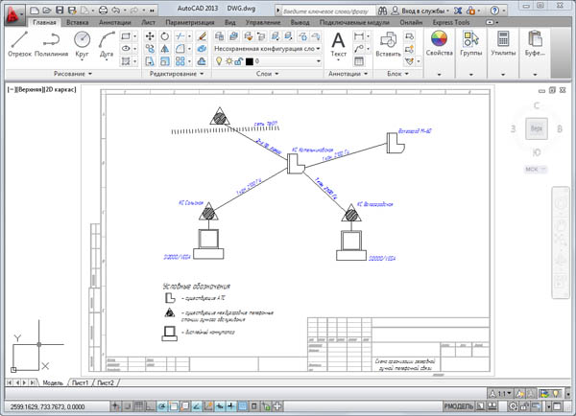Click the [Верхняя] viewport view label
Image resolution: width=576 pixels, height=416 pixels.
tap(29, 89)
